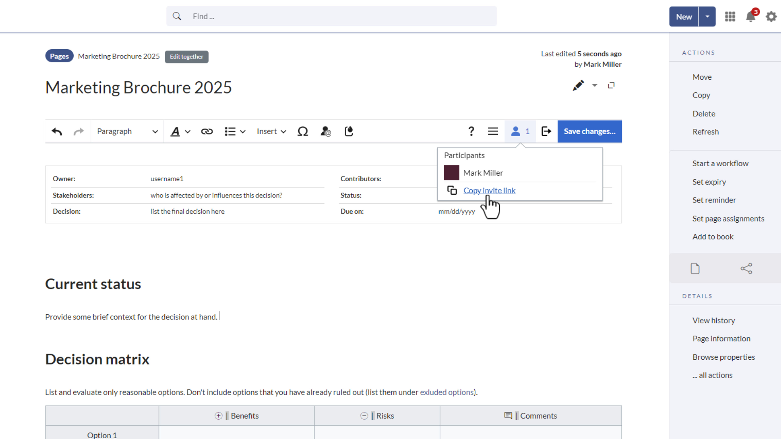
Task: Click the Decision matrix heading
Action: coord(97,359)
